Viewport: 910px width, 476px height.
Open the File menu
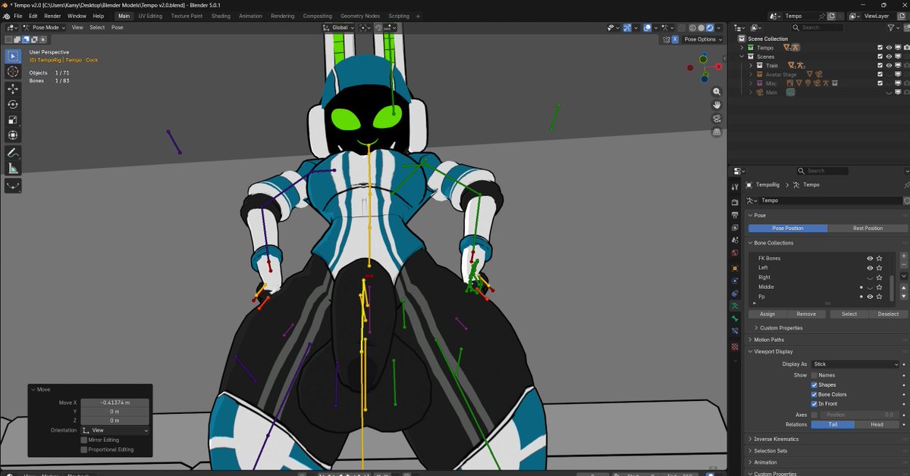point(18,16)
